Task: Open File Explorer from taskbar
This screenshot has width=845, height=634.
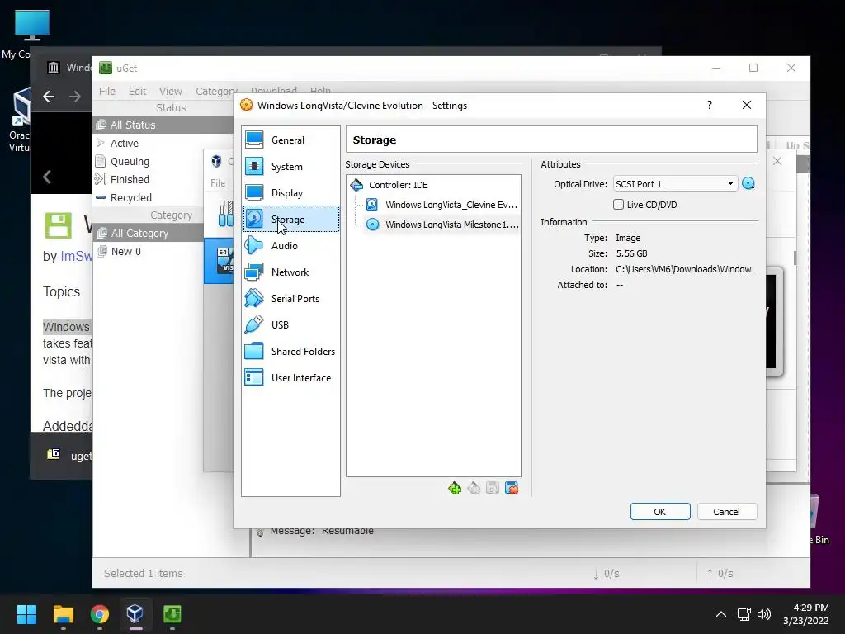Action: pos(63,614)
